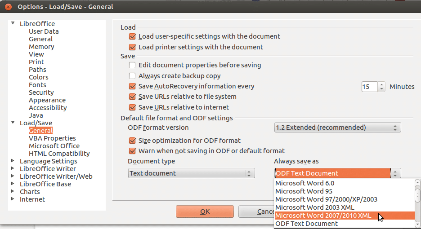Open the ODF format version dropdown

coord(337,128)
